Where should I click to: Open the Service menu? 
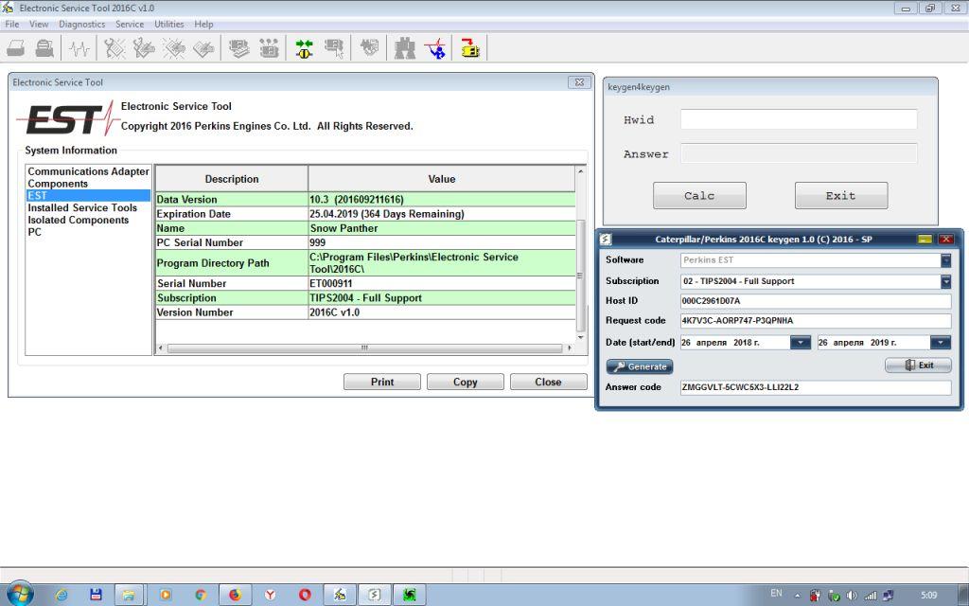tap(129, 24)
